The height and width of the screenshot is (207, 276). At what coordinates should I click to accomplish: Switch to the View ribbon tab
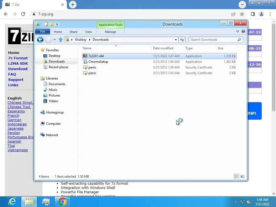click(x=88, y=32)
